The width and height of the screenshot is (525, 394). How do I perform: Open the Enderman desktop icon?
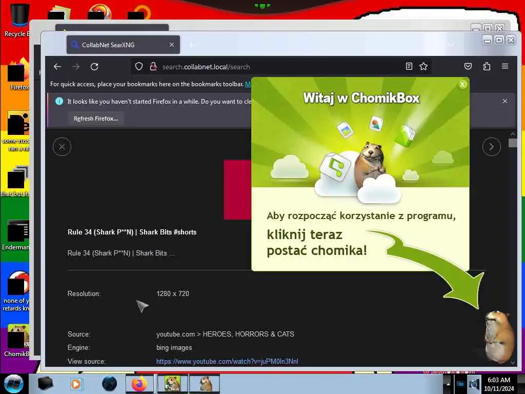[17, 235]
